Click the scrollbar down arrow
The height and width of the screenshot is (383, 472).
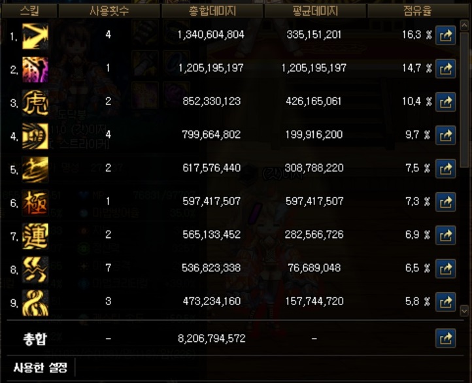tap(464, 310)
